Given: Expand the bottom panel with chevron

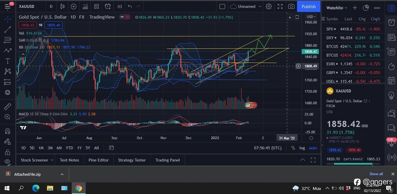Looking at the screenshot, I should [303, 160].
